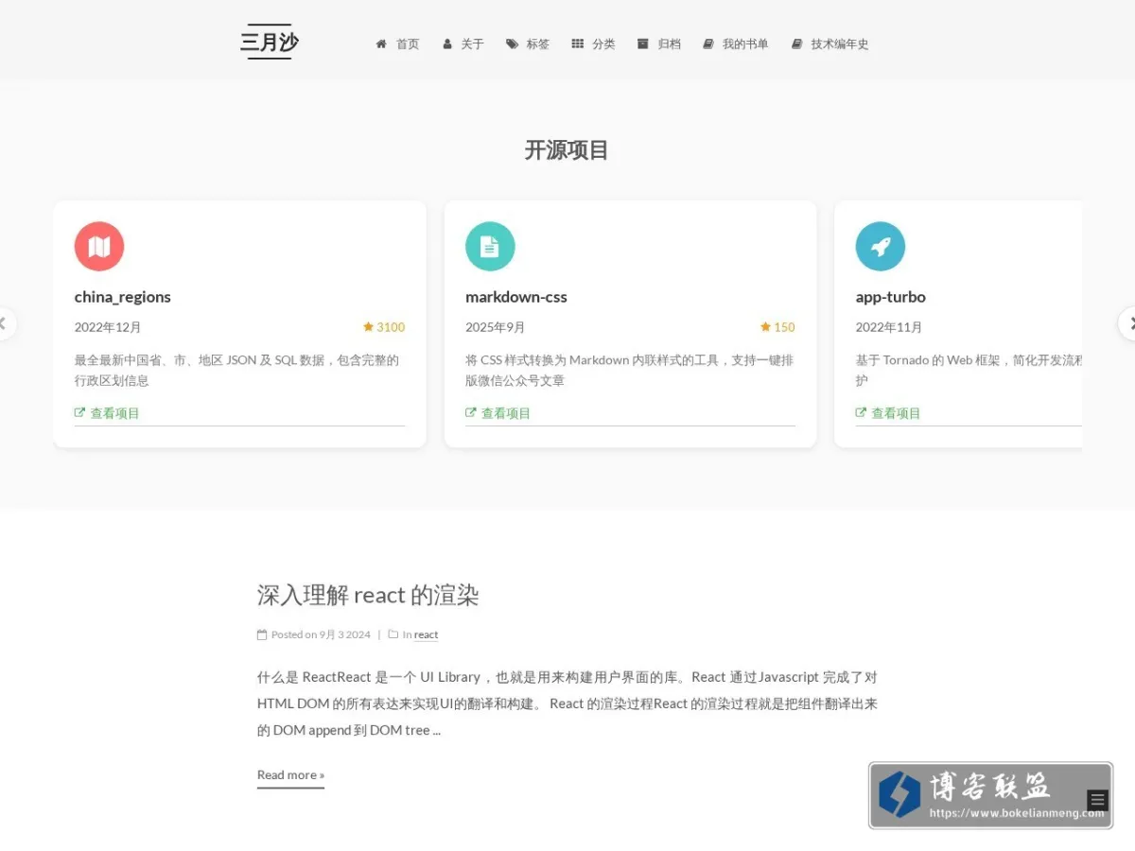1135x851 pixels.
Task: Click the star icon next to 3100
Action: pyautogui.click(x=369, y=327)
